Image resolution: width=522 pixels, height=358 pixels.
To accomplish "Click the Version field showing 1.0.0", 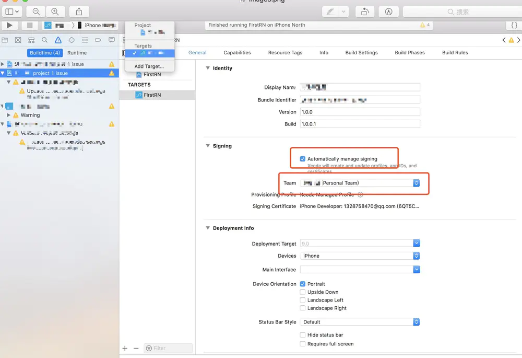I will (x=360, y=112).
